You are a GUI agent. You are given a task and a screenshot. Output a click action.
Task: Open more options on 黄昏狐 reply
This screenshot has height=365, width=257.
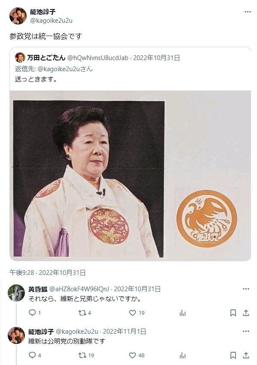246,289
